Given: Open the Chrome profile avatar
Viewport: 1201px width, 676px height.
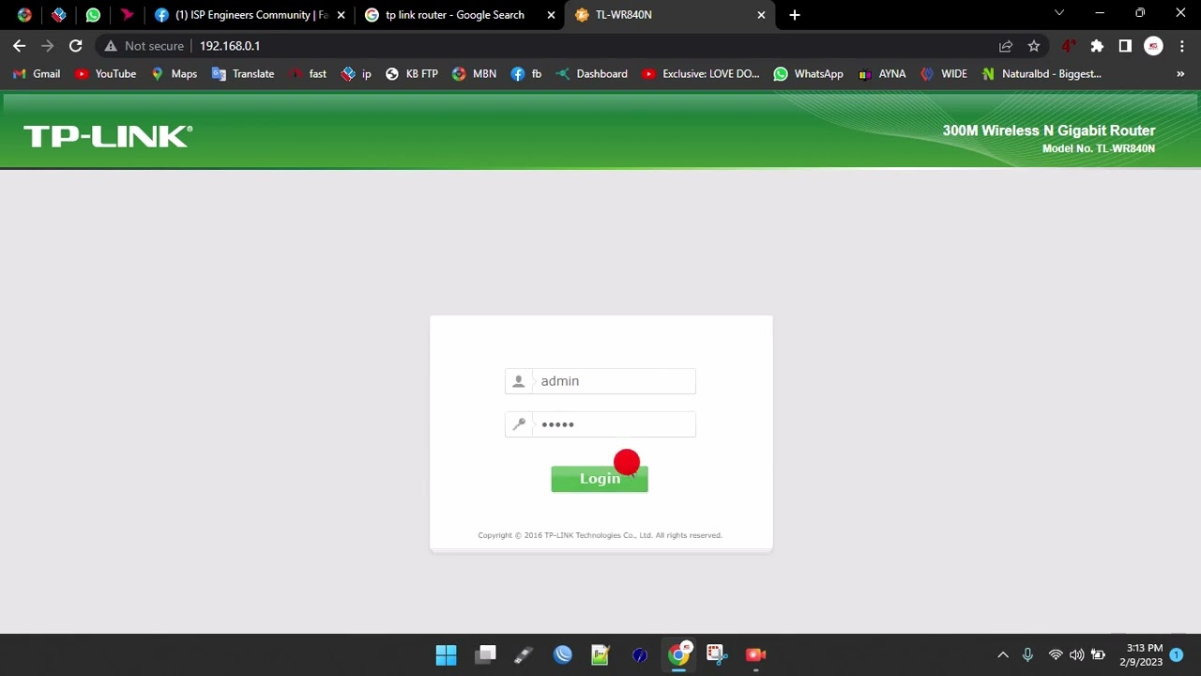Looking at the screenshot, I should [1154, 46].
